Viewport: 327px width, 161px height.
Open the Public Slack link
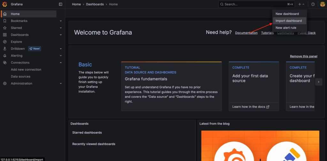coord(307,33)
